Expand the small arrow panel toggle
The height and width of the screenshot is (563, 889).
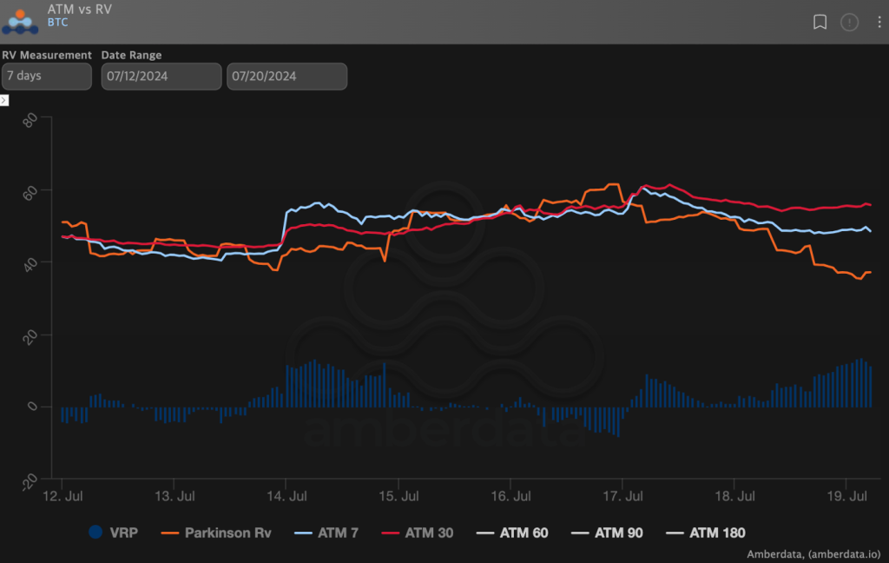pos(4,100)
